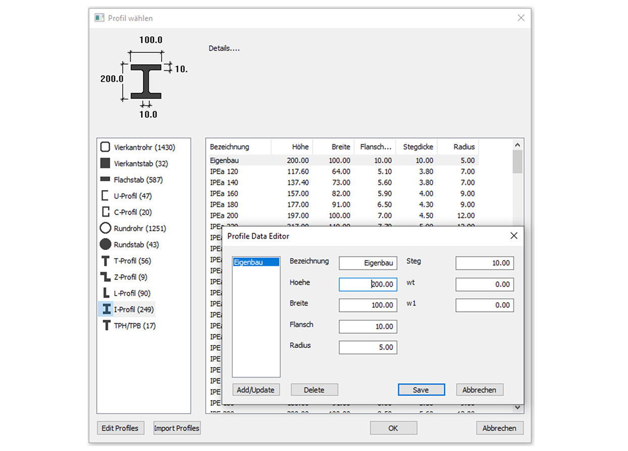
Task: Click the Import Profiles button
Action: 177,428
